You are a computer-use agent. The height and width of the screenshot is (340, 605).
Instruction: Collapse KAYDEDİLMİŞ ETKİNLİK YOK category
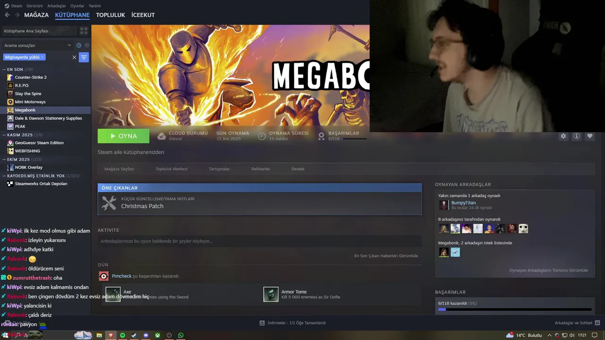[4, 176]
